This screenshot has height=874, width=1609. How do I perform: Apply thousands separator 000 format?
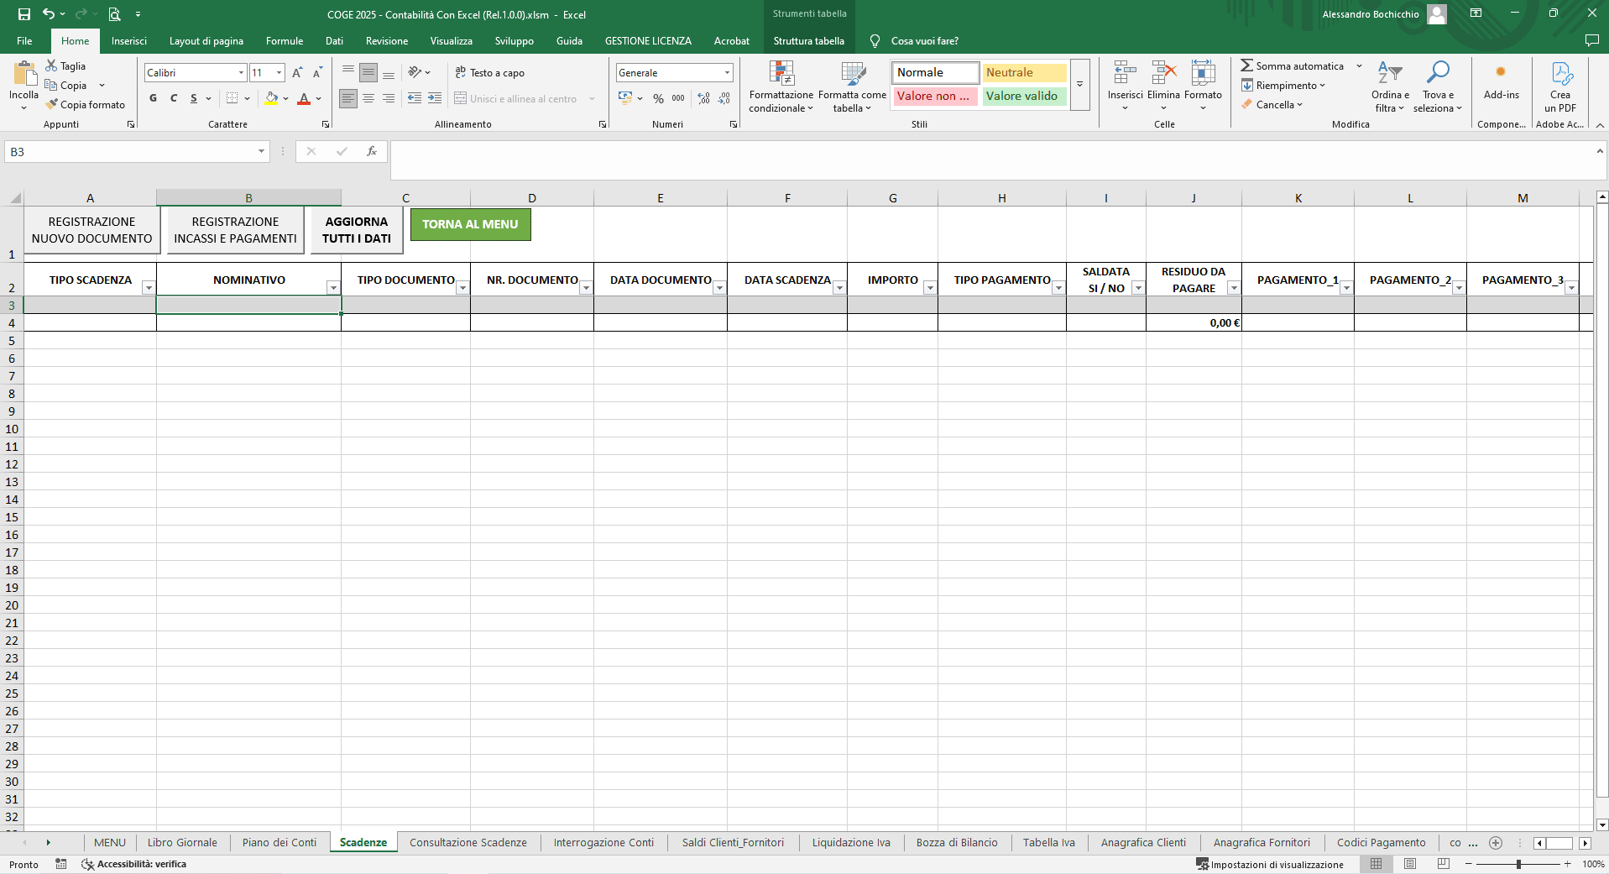tap(678, 98)
